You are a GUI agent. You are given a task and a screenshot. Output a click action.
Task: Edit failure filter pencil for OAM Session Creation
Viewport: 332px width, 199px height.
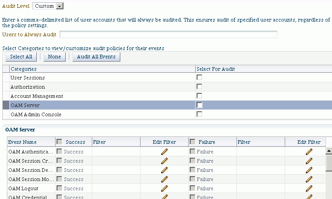(x=309, y=161)
